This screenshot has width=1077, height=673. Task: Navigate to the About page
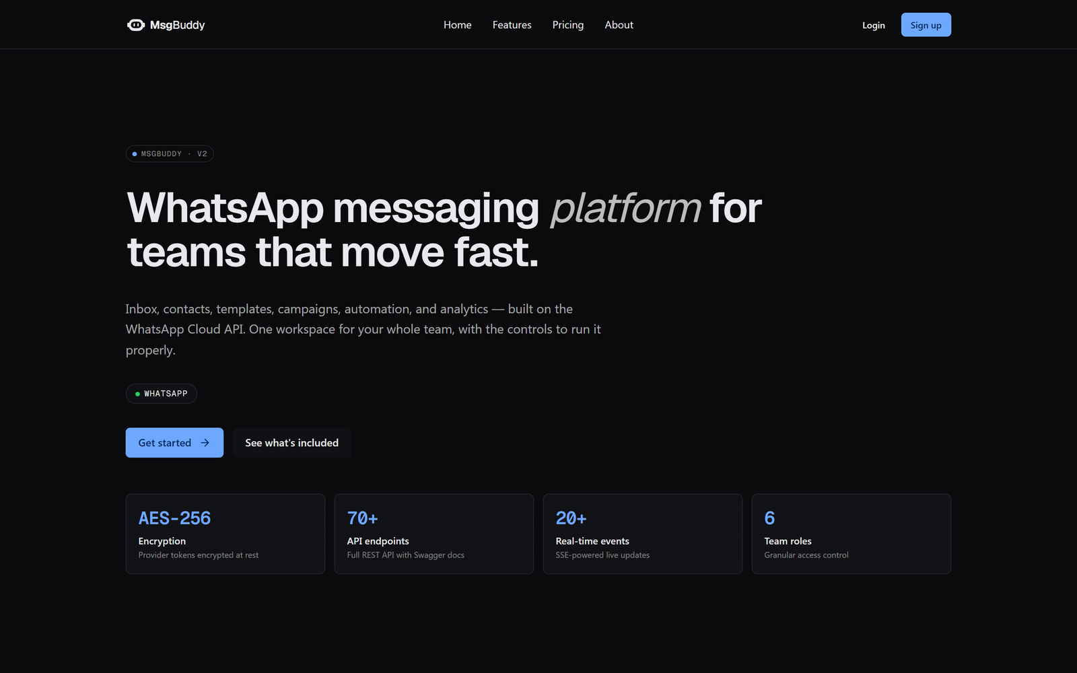pos(619,25)
